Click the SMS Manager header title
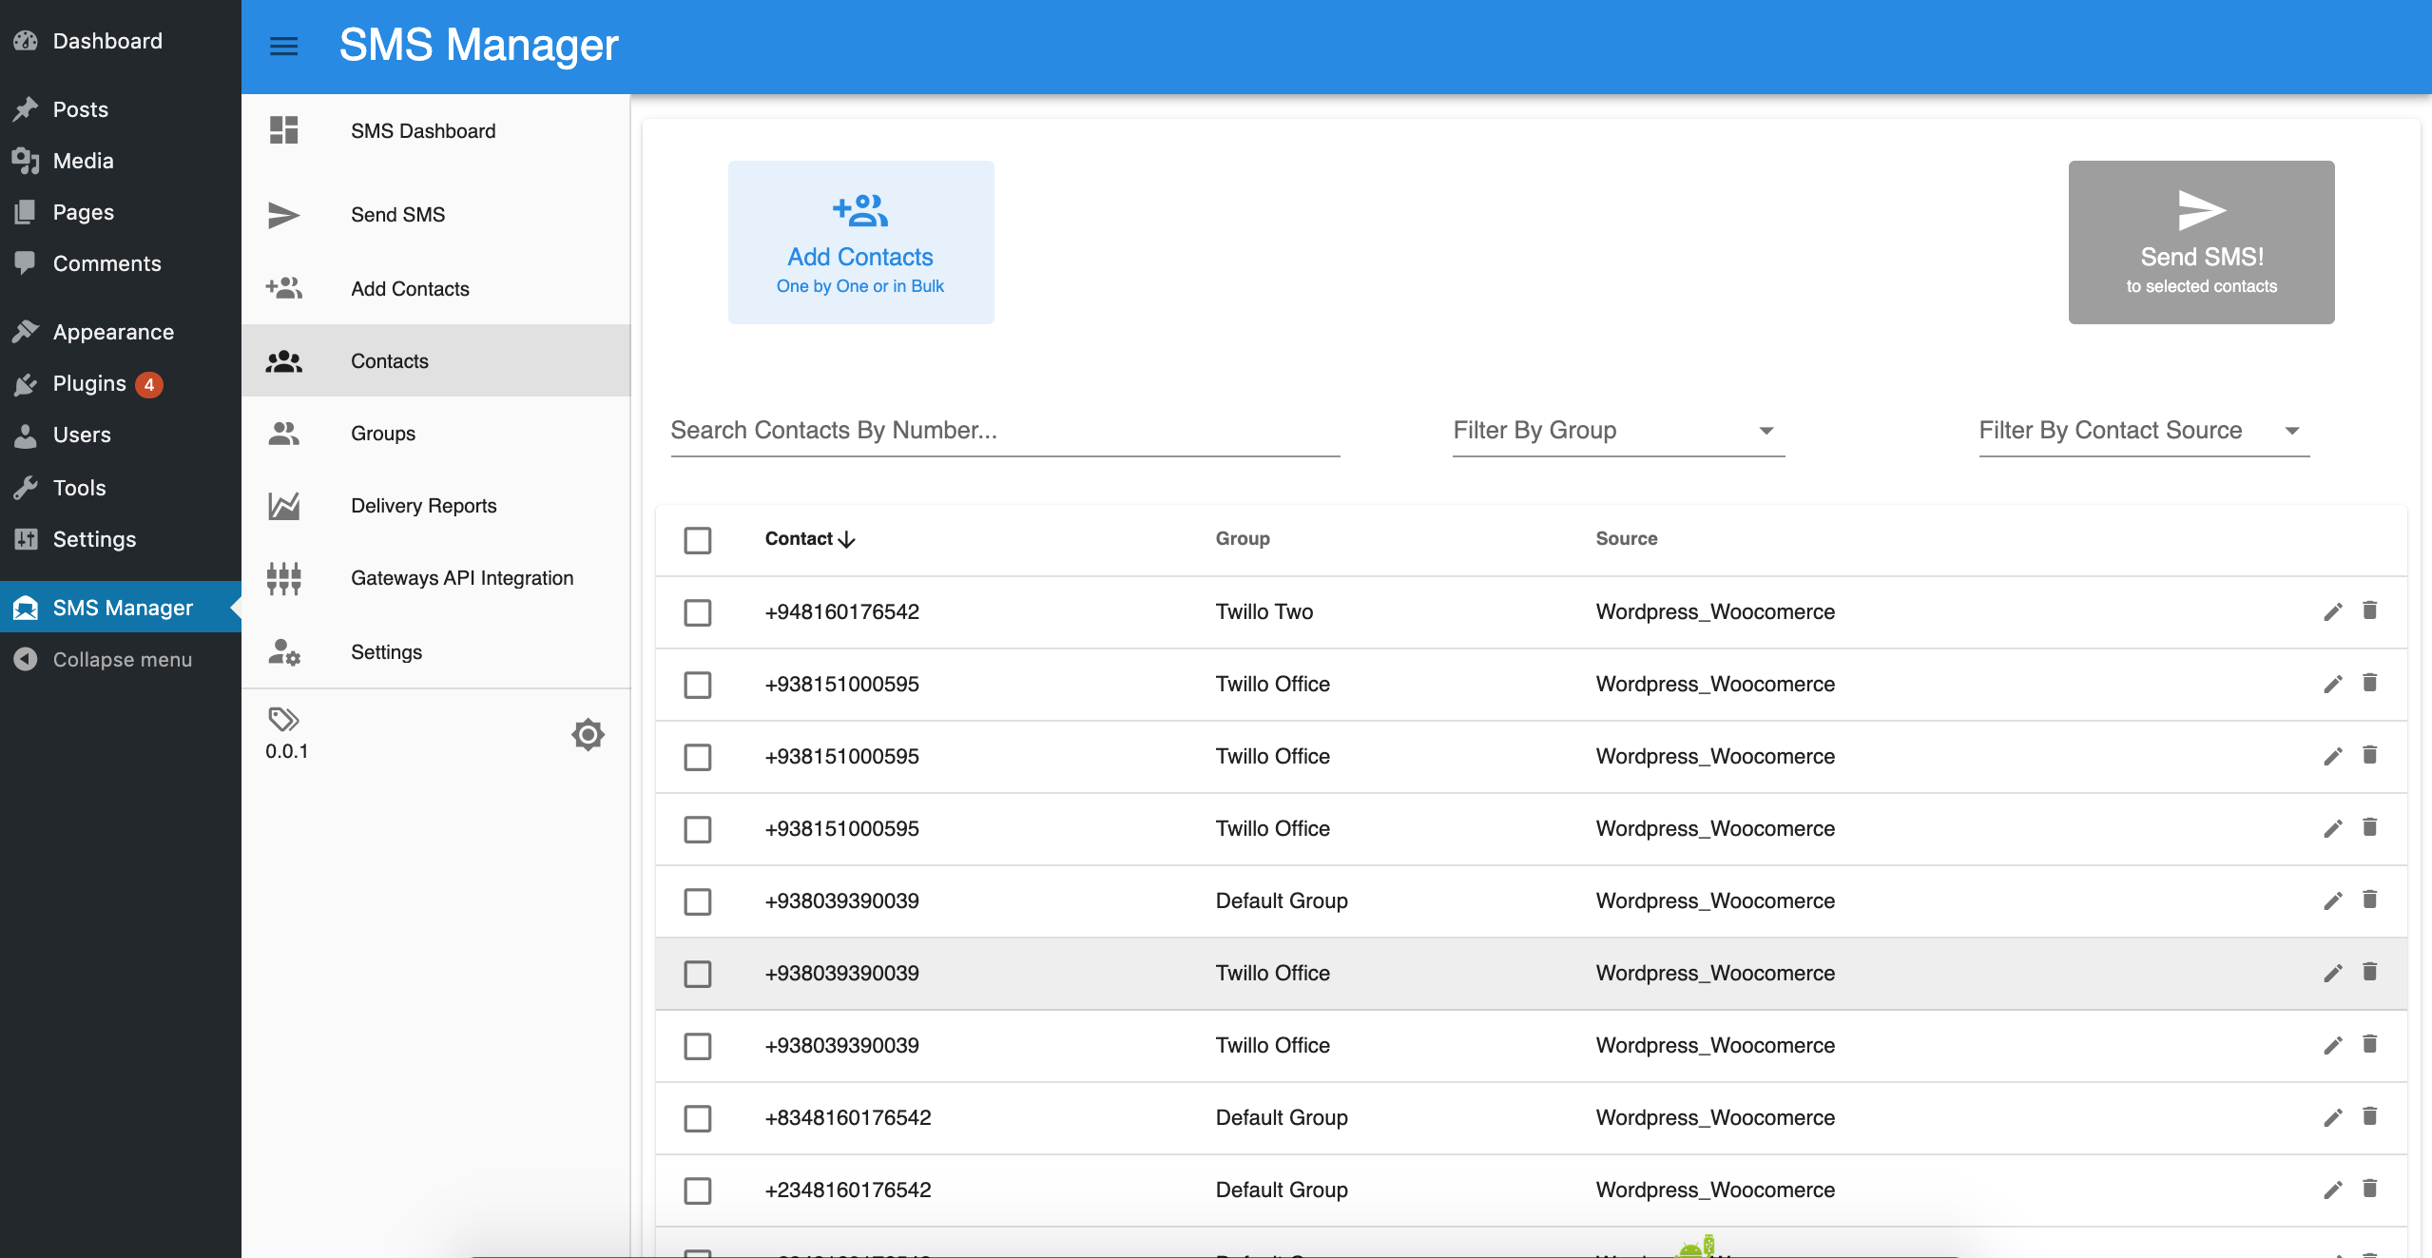2432x1258 pixels. (478, 45)
